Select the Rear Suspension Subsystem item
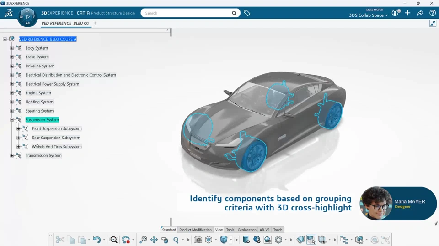Viewport: 439px width, 246px height. point(56,138)
